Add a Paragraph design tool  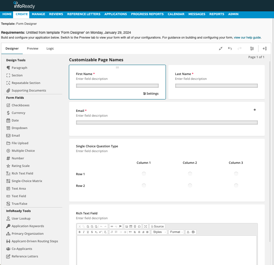pos(19,68)
